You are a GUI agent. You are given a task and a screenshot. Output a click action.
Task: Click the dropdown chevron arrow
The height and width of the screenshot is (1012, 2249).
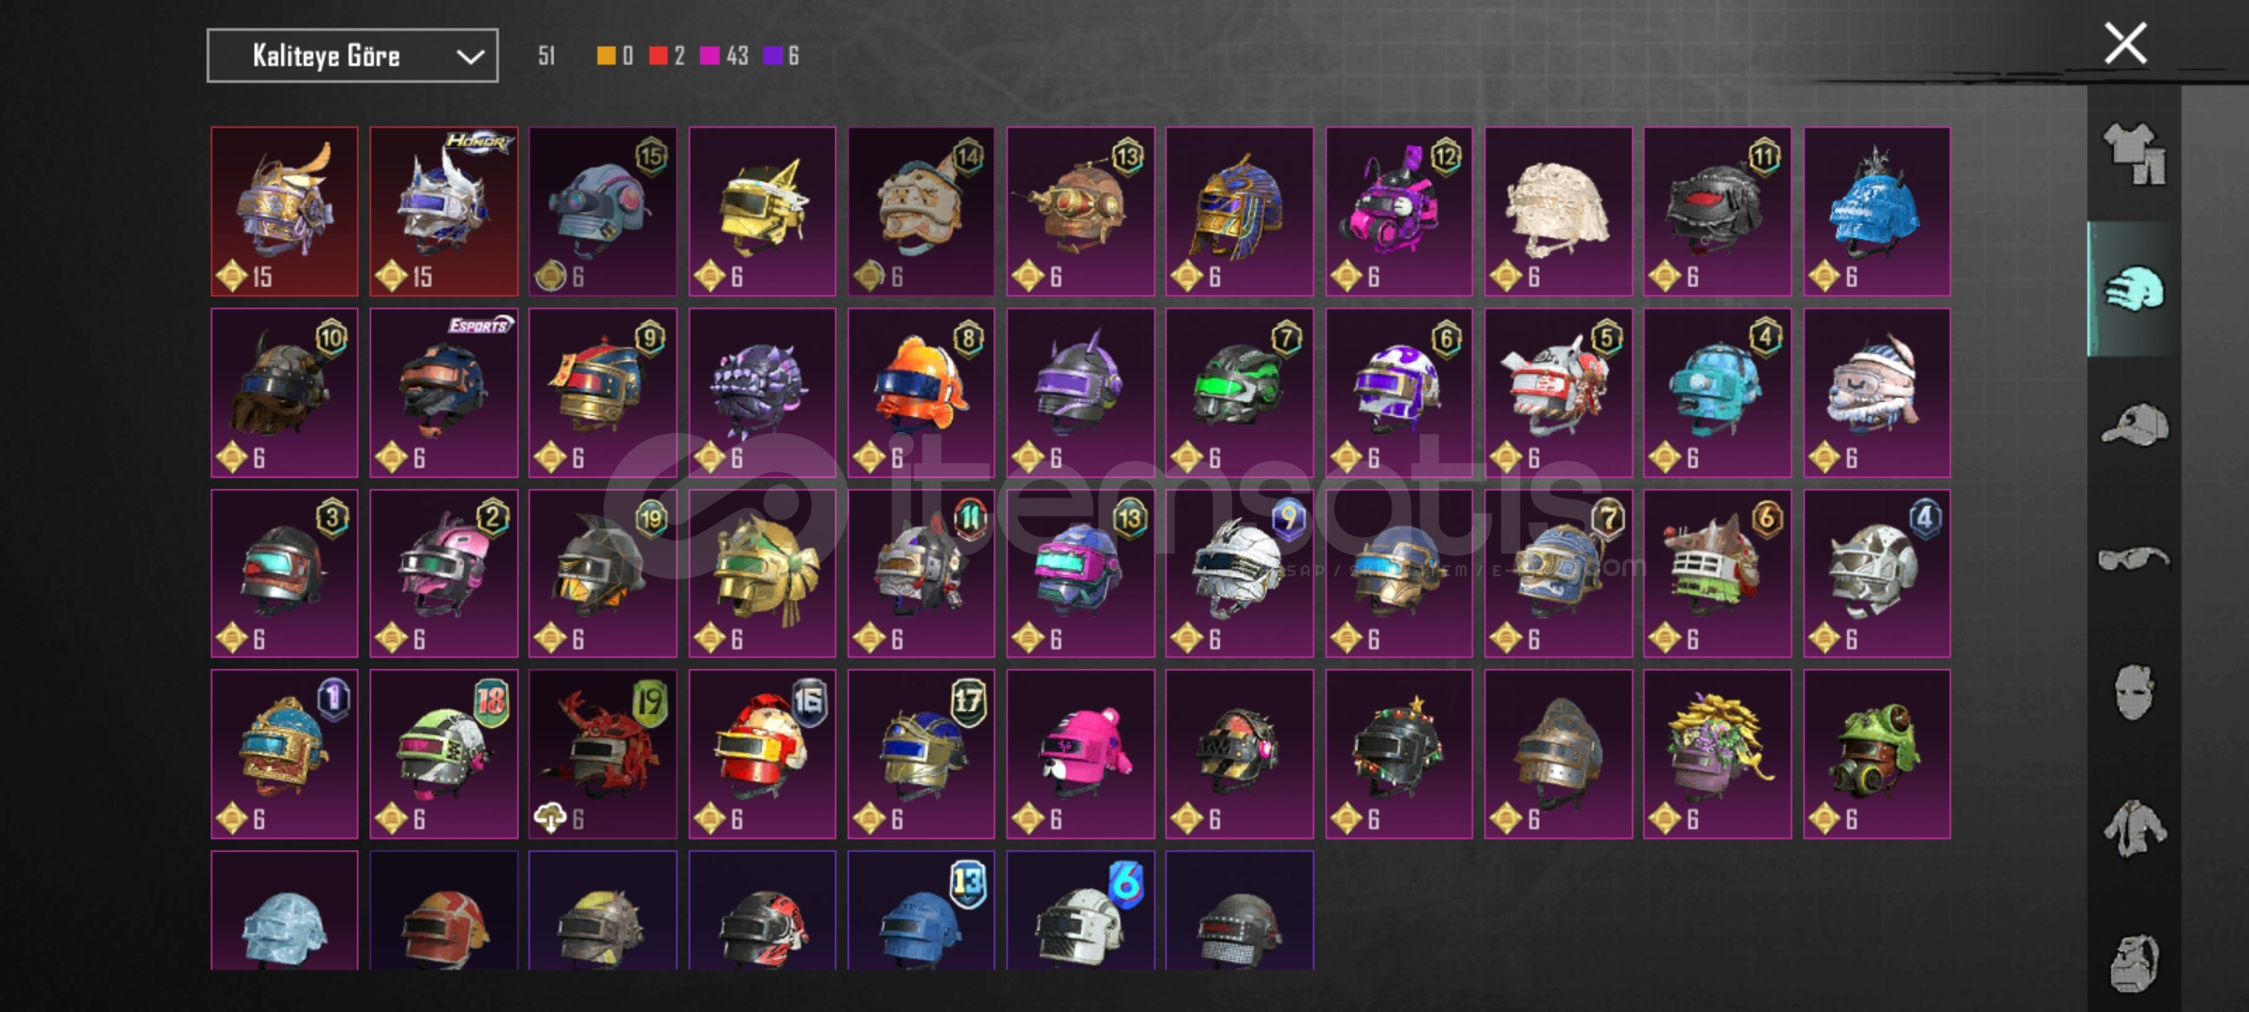[x=469, y=57]
